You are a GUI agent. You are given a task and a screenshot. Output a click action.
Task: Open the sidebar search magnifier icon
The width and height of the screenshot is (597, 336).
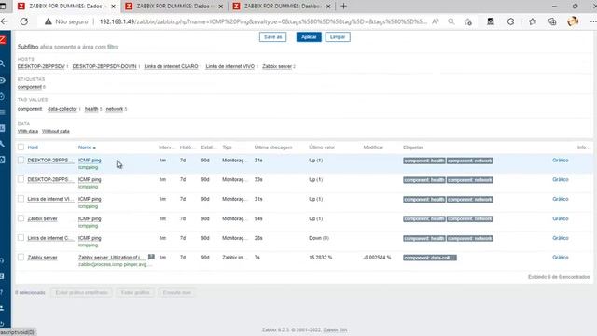pyautogui.click(x=2, y=63)
